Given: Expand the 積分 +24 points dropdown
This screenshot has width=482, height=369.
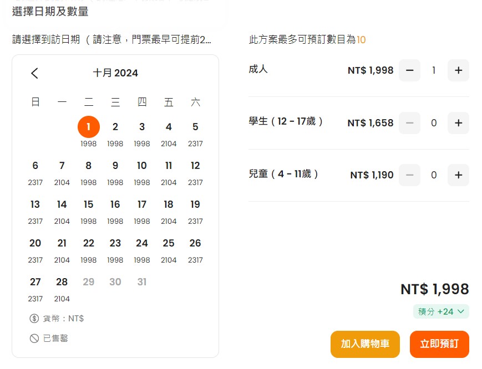Looking at the screenshot, I should [441, 311].
